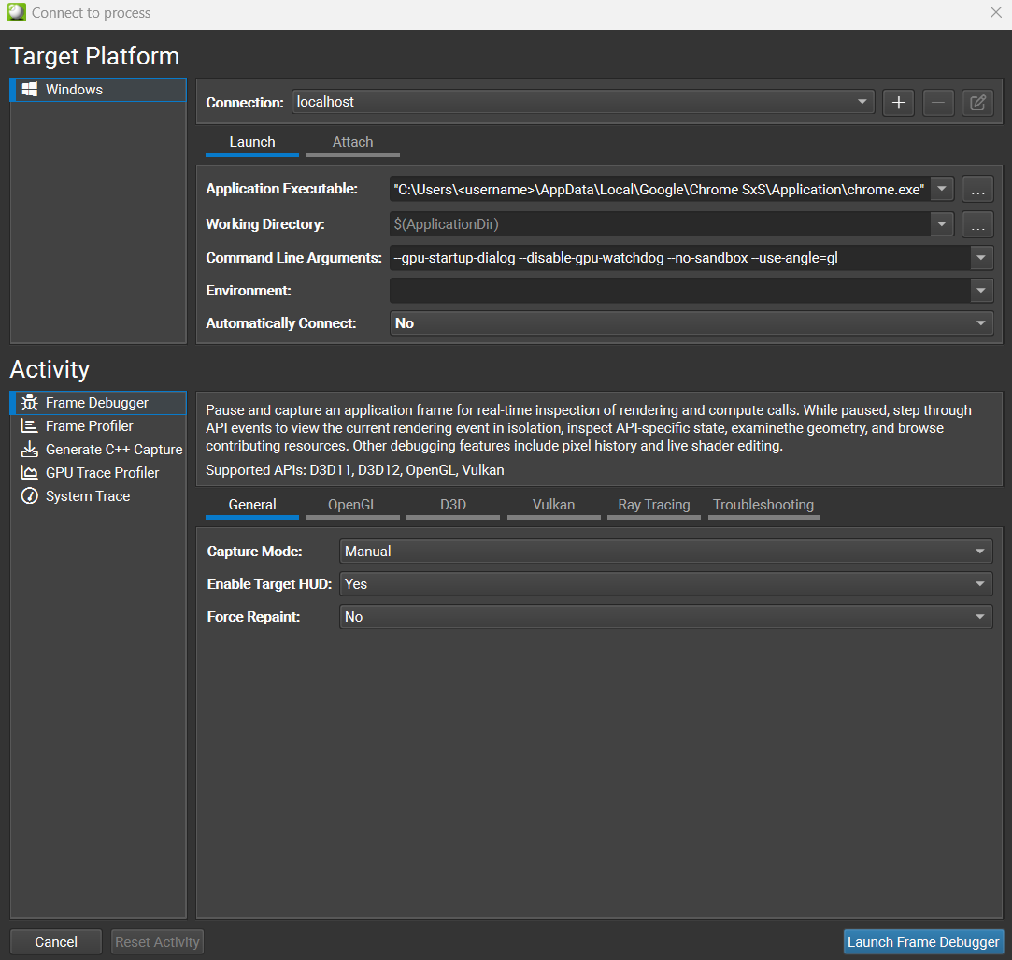Expand the Environment dropdown arrow
Image resolution: width=1012 pixels, height=960 pixels.
[981, 291]
